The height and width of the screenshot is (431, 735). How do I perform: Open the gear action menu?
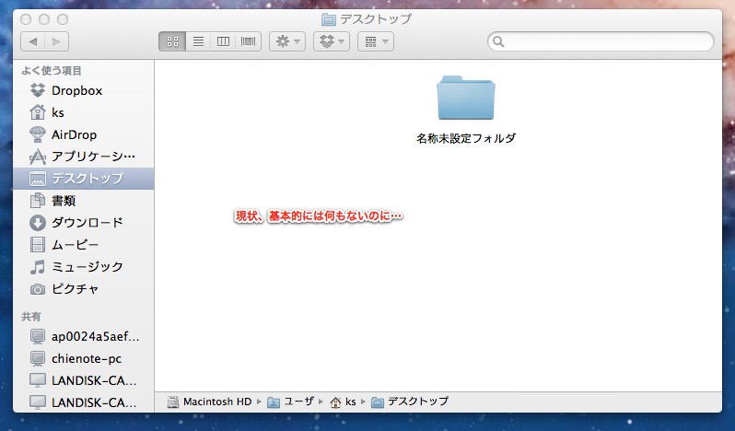(287, 41)
